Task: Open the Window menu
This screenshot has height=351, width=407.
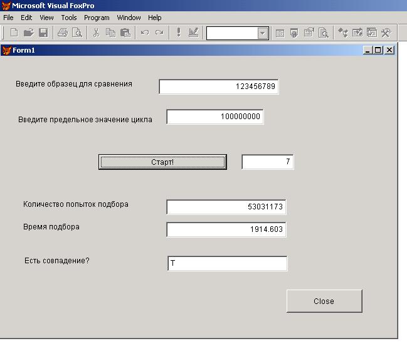Action: [x=129, y=18]
